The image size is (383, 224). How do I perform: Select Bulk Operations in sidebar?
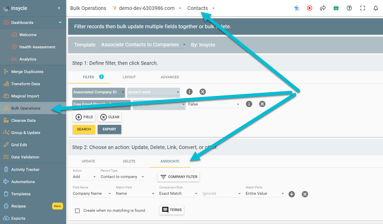[33, 108]
